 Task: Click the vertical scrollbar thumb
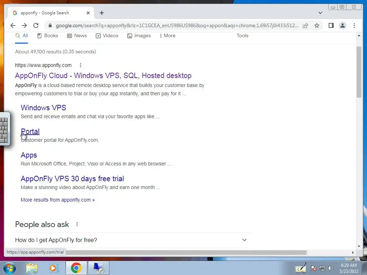pyautogui.click(x=359, y=72)
